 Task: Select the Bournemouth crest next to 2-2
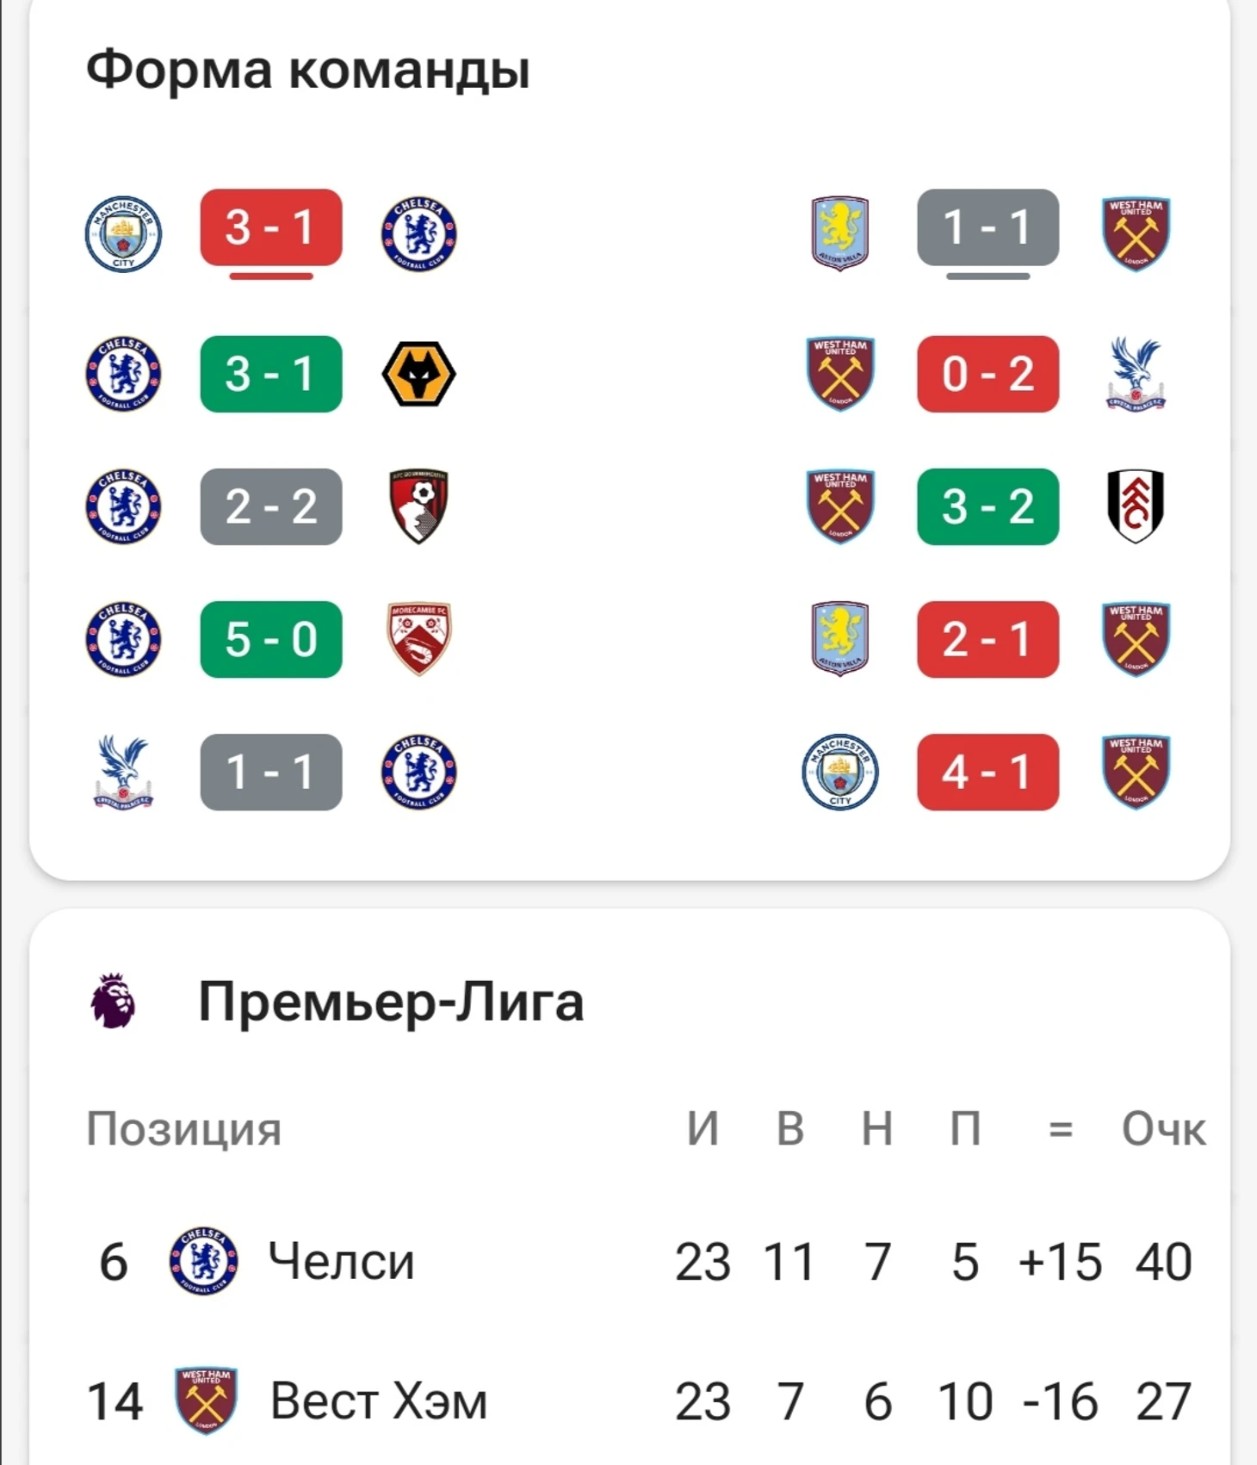point(418,506)
